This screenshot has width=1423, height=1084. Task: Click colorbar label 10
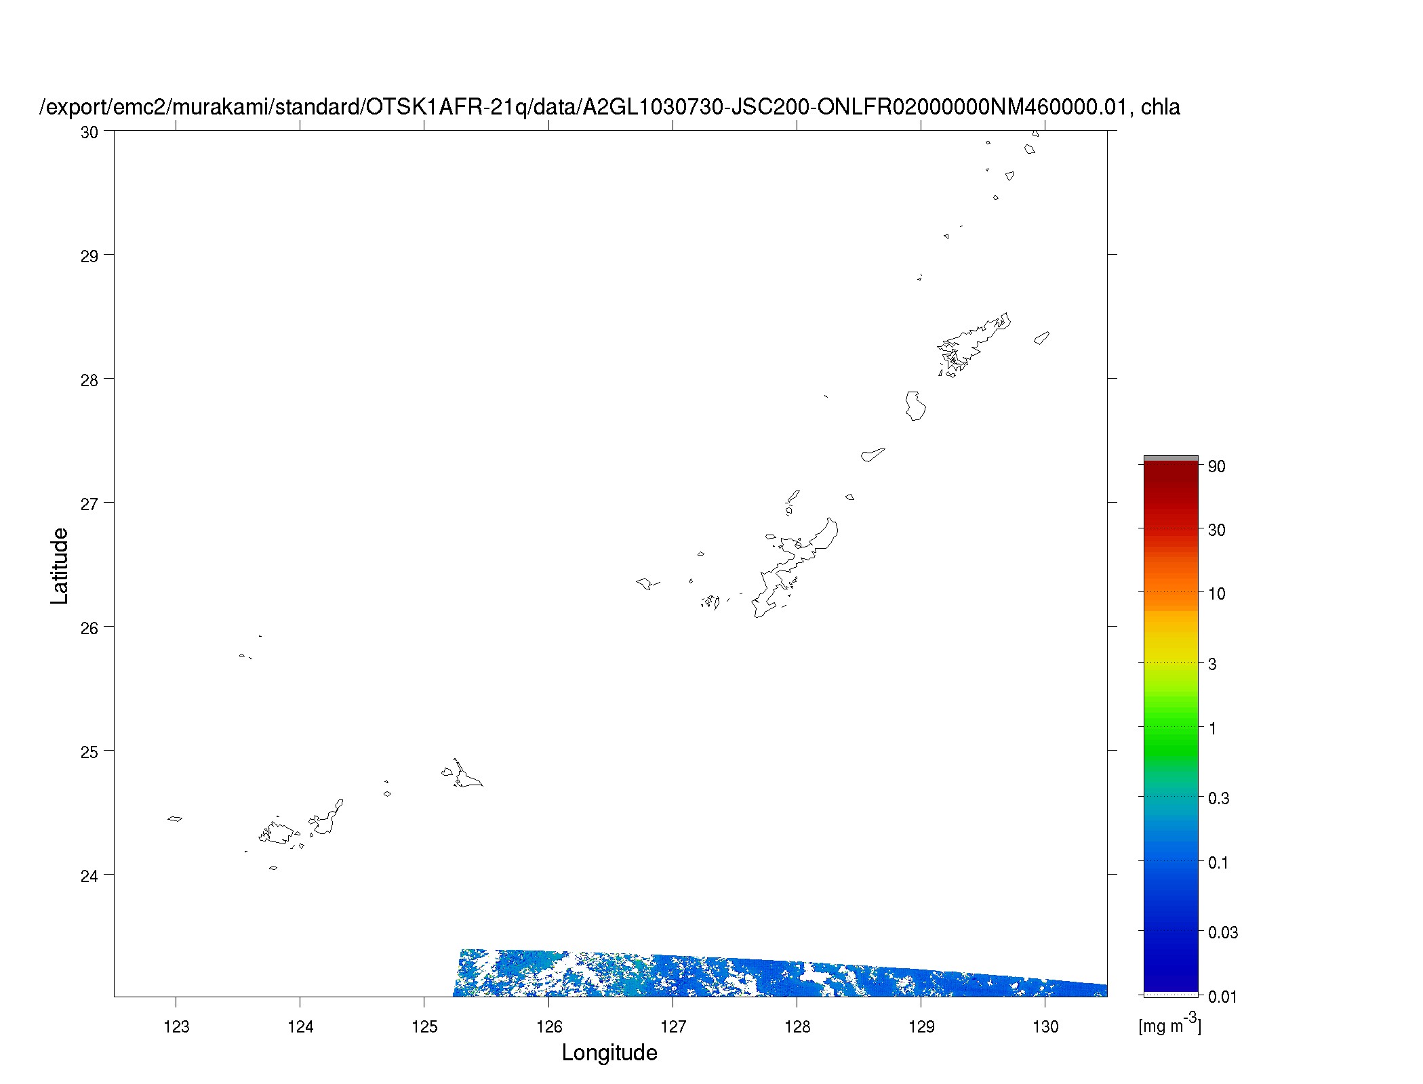coord(1217,593)
